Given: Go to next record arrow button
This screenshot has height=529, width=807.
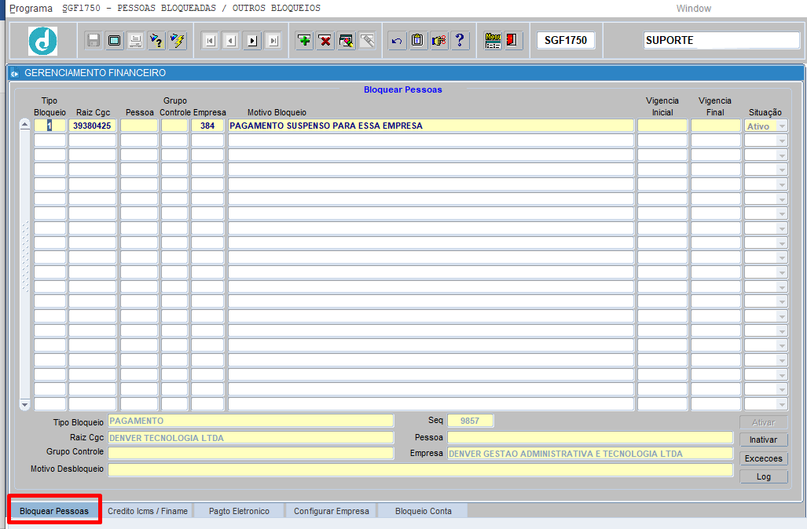Looking at the screenshot, I should [252, 41].
